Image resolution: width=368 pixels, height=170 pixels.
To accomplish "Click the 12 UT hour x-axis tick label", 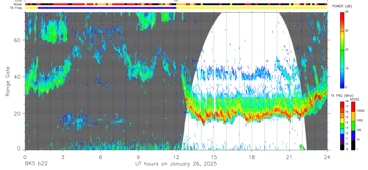I will pyautogui.click(x=176, y=157).
